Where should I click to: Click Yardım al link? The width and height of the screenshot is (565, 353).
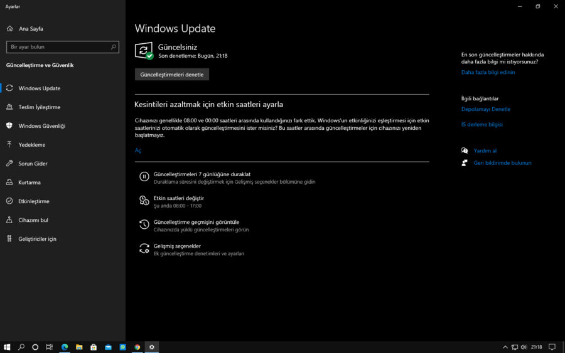(x=485, y=150)
